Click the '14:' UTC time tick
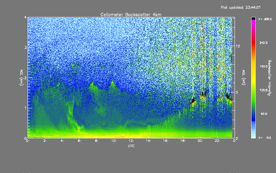Image resolution: width=276 pixels, height=173 pixels. [x=148, y=141]
